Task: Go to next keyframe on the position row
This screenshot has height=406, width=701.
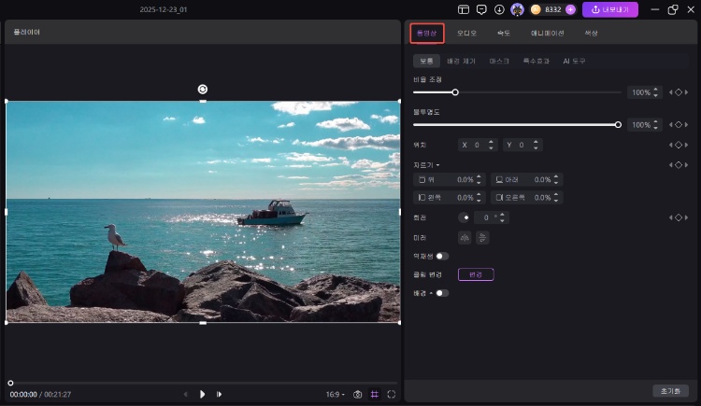Action: point(686,145)
